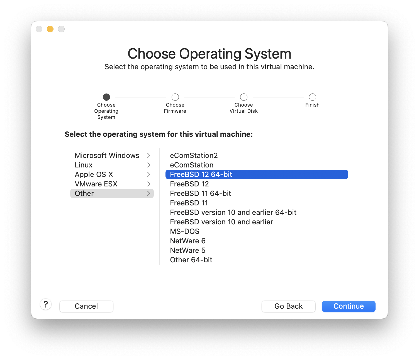Expand the Linux category chevron
Image resolution: width=419 pixels, height=360 pixels.
tap(149, 165)
